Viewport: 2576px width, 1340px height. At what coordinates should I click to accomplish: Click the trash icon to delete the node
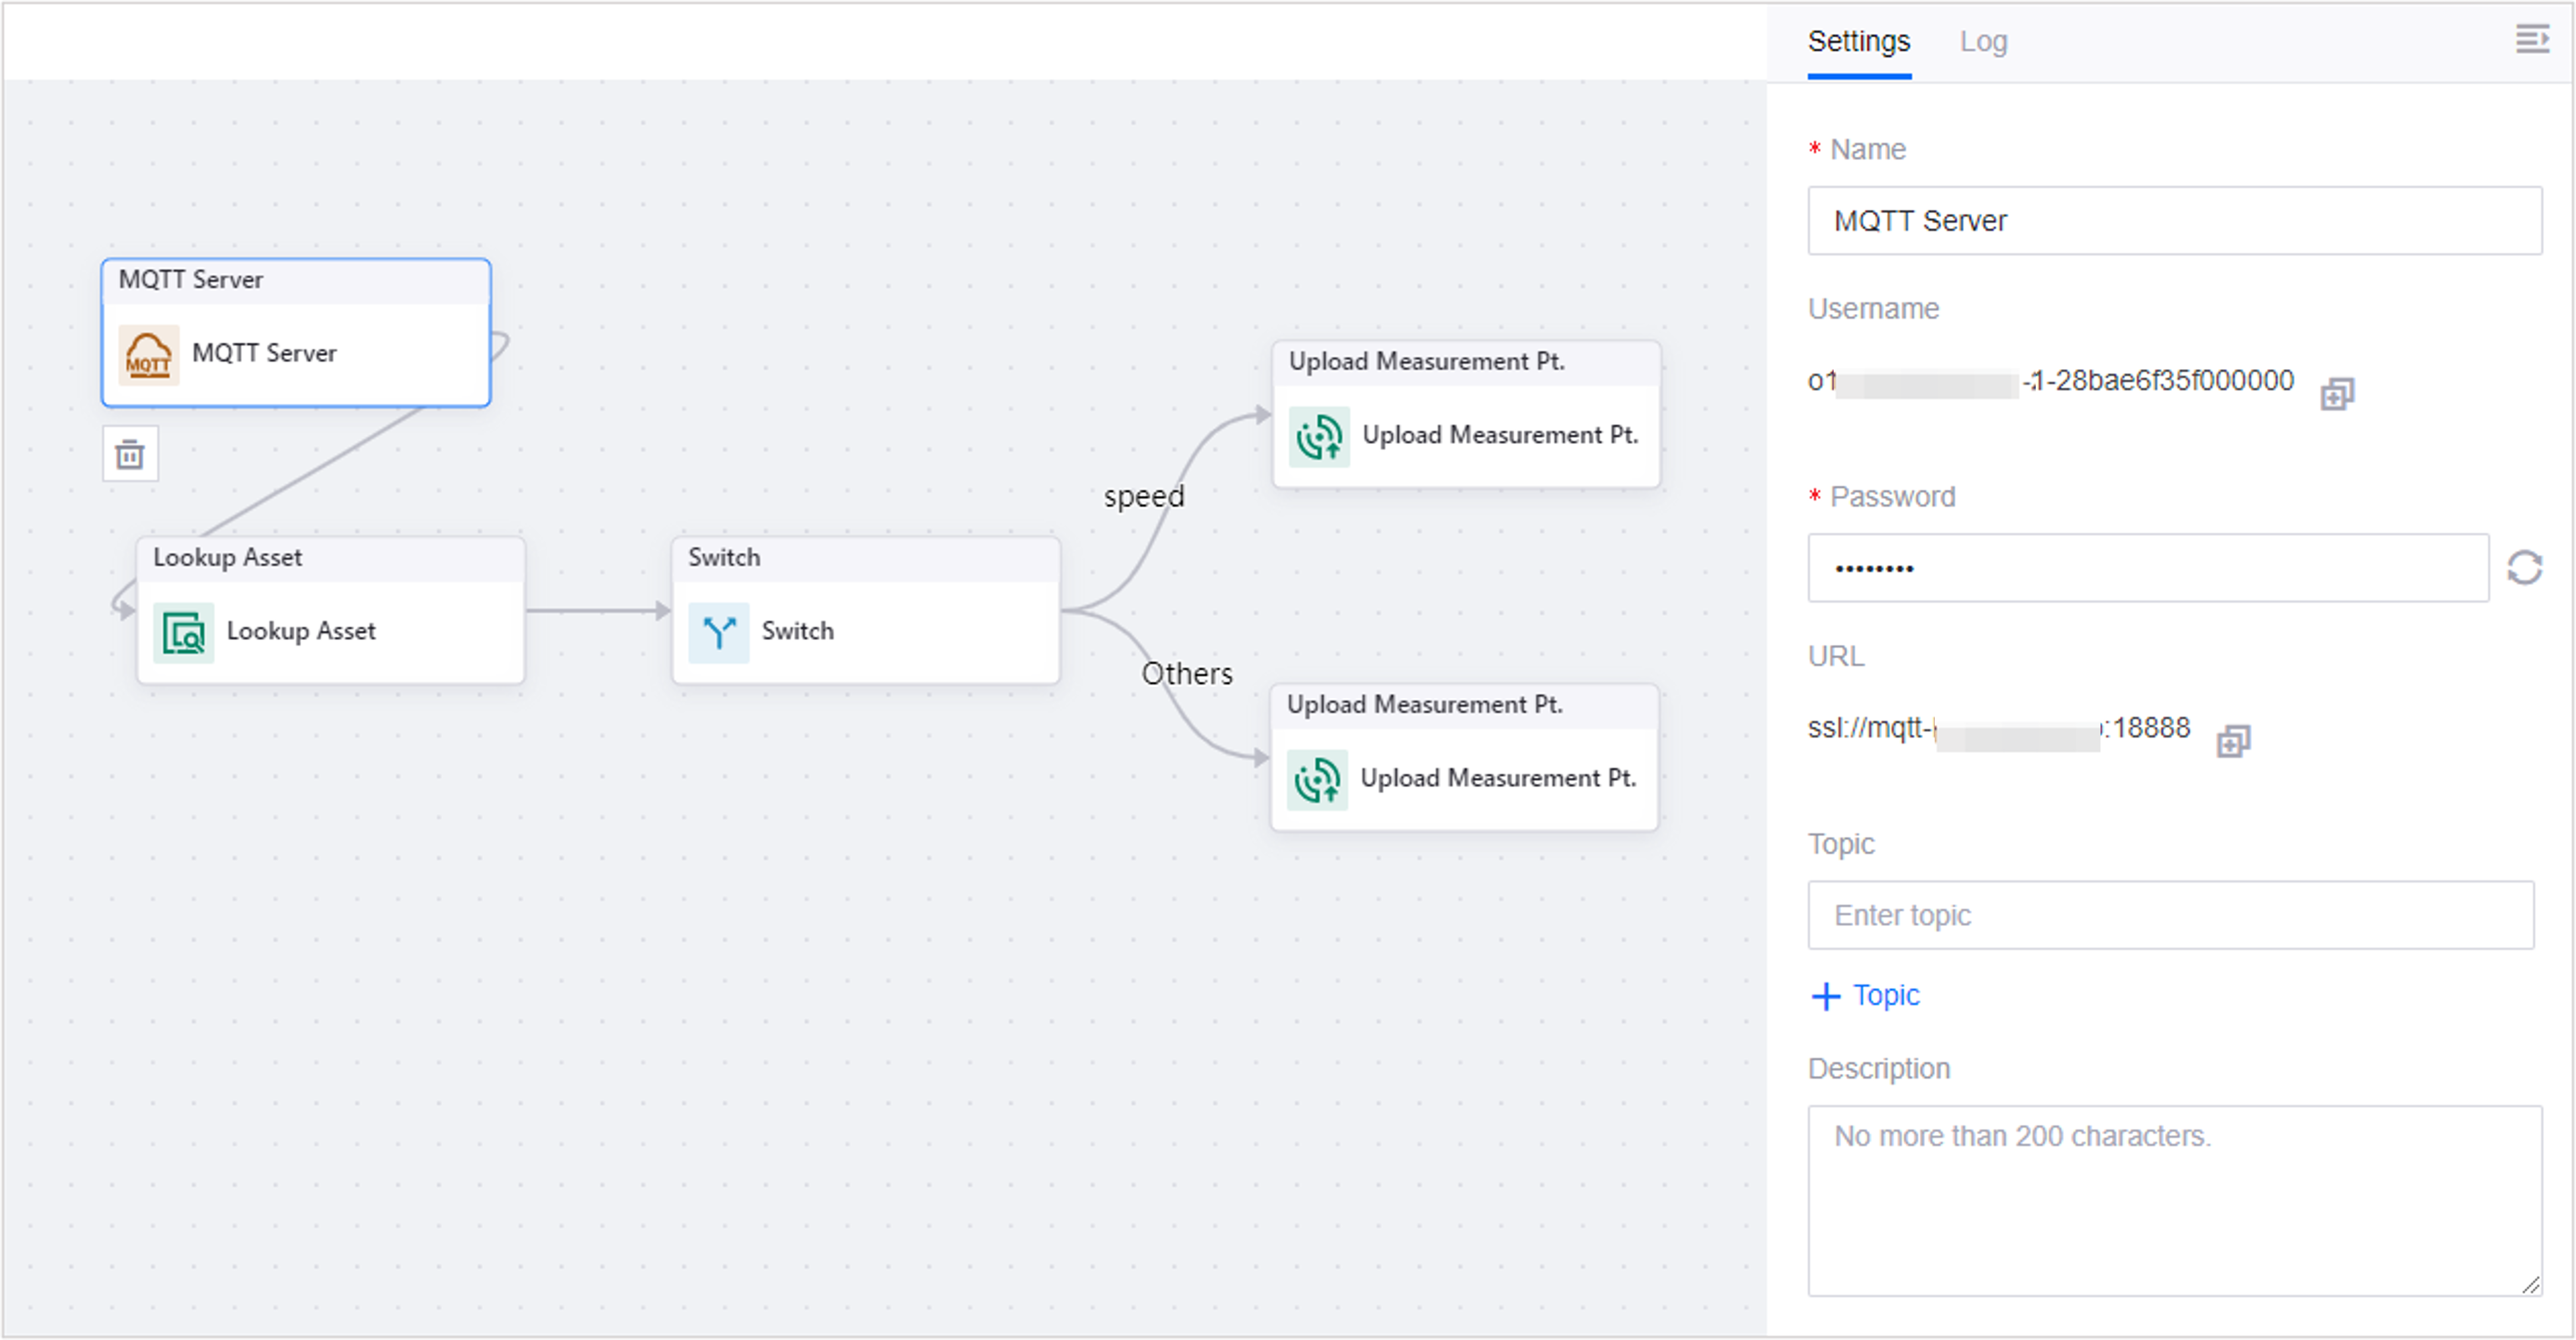pyautogui.click(x=130, y=453)
